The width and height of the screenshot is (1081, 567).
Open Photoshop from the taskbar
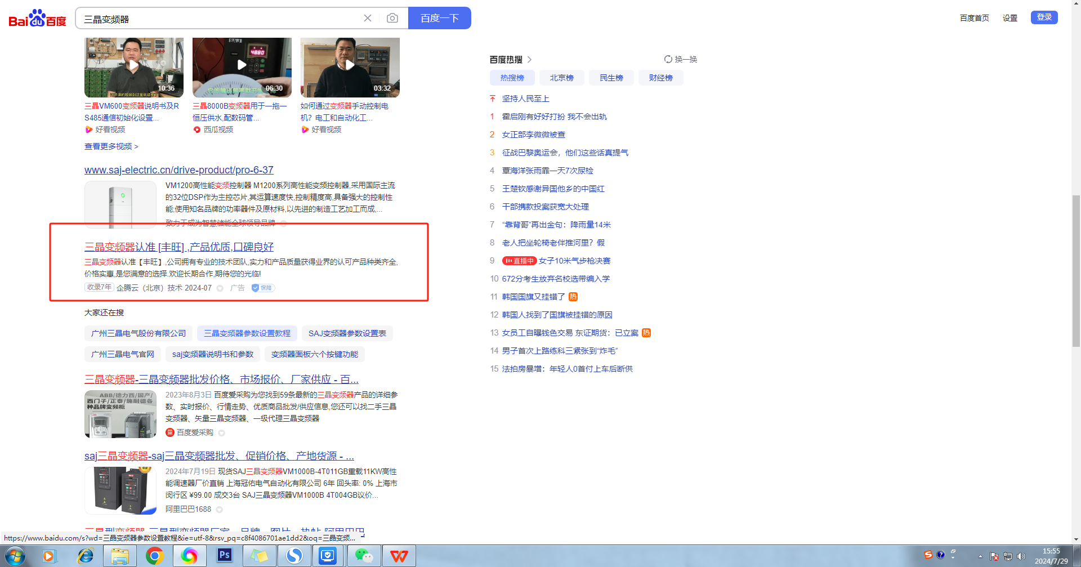click(x=224, y=556)
